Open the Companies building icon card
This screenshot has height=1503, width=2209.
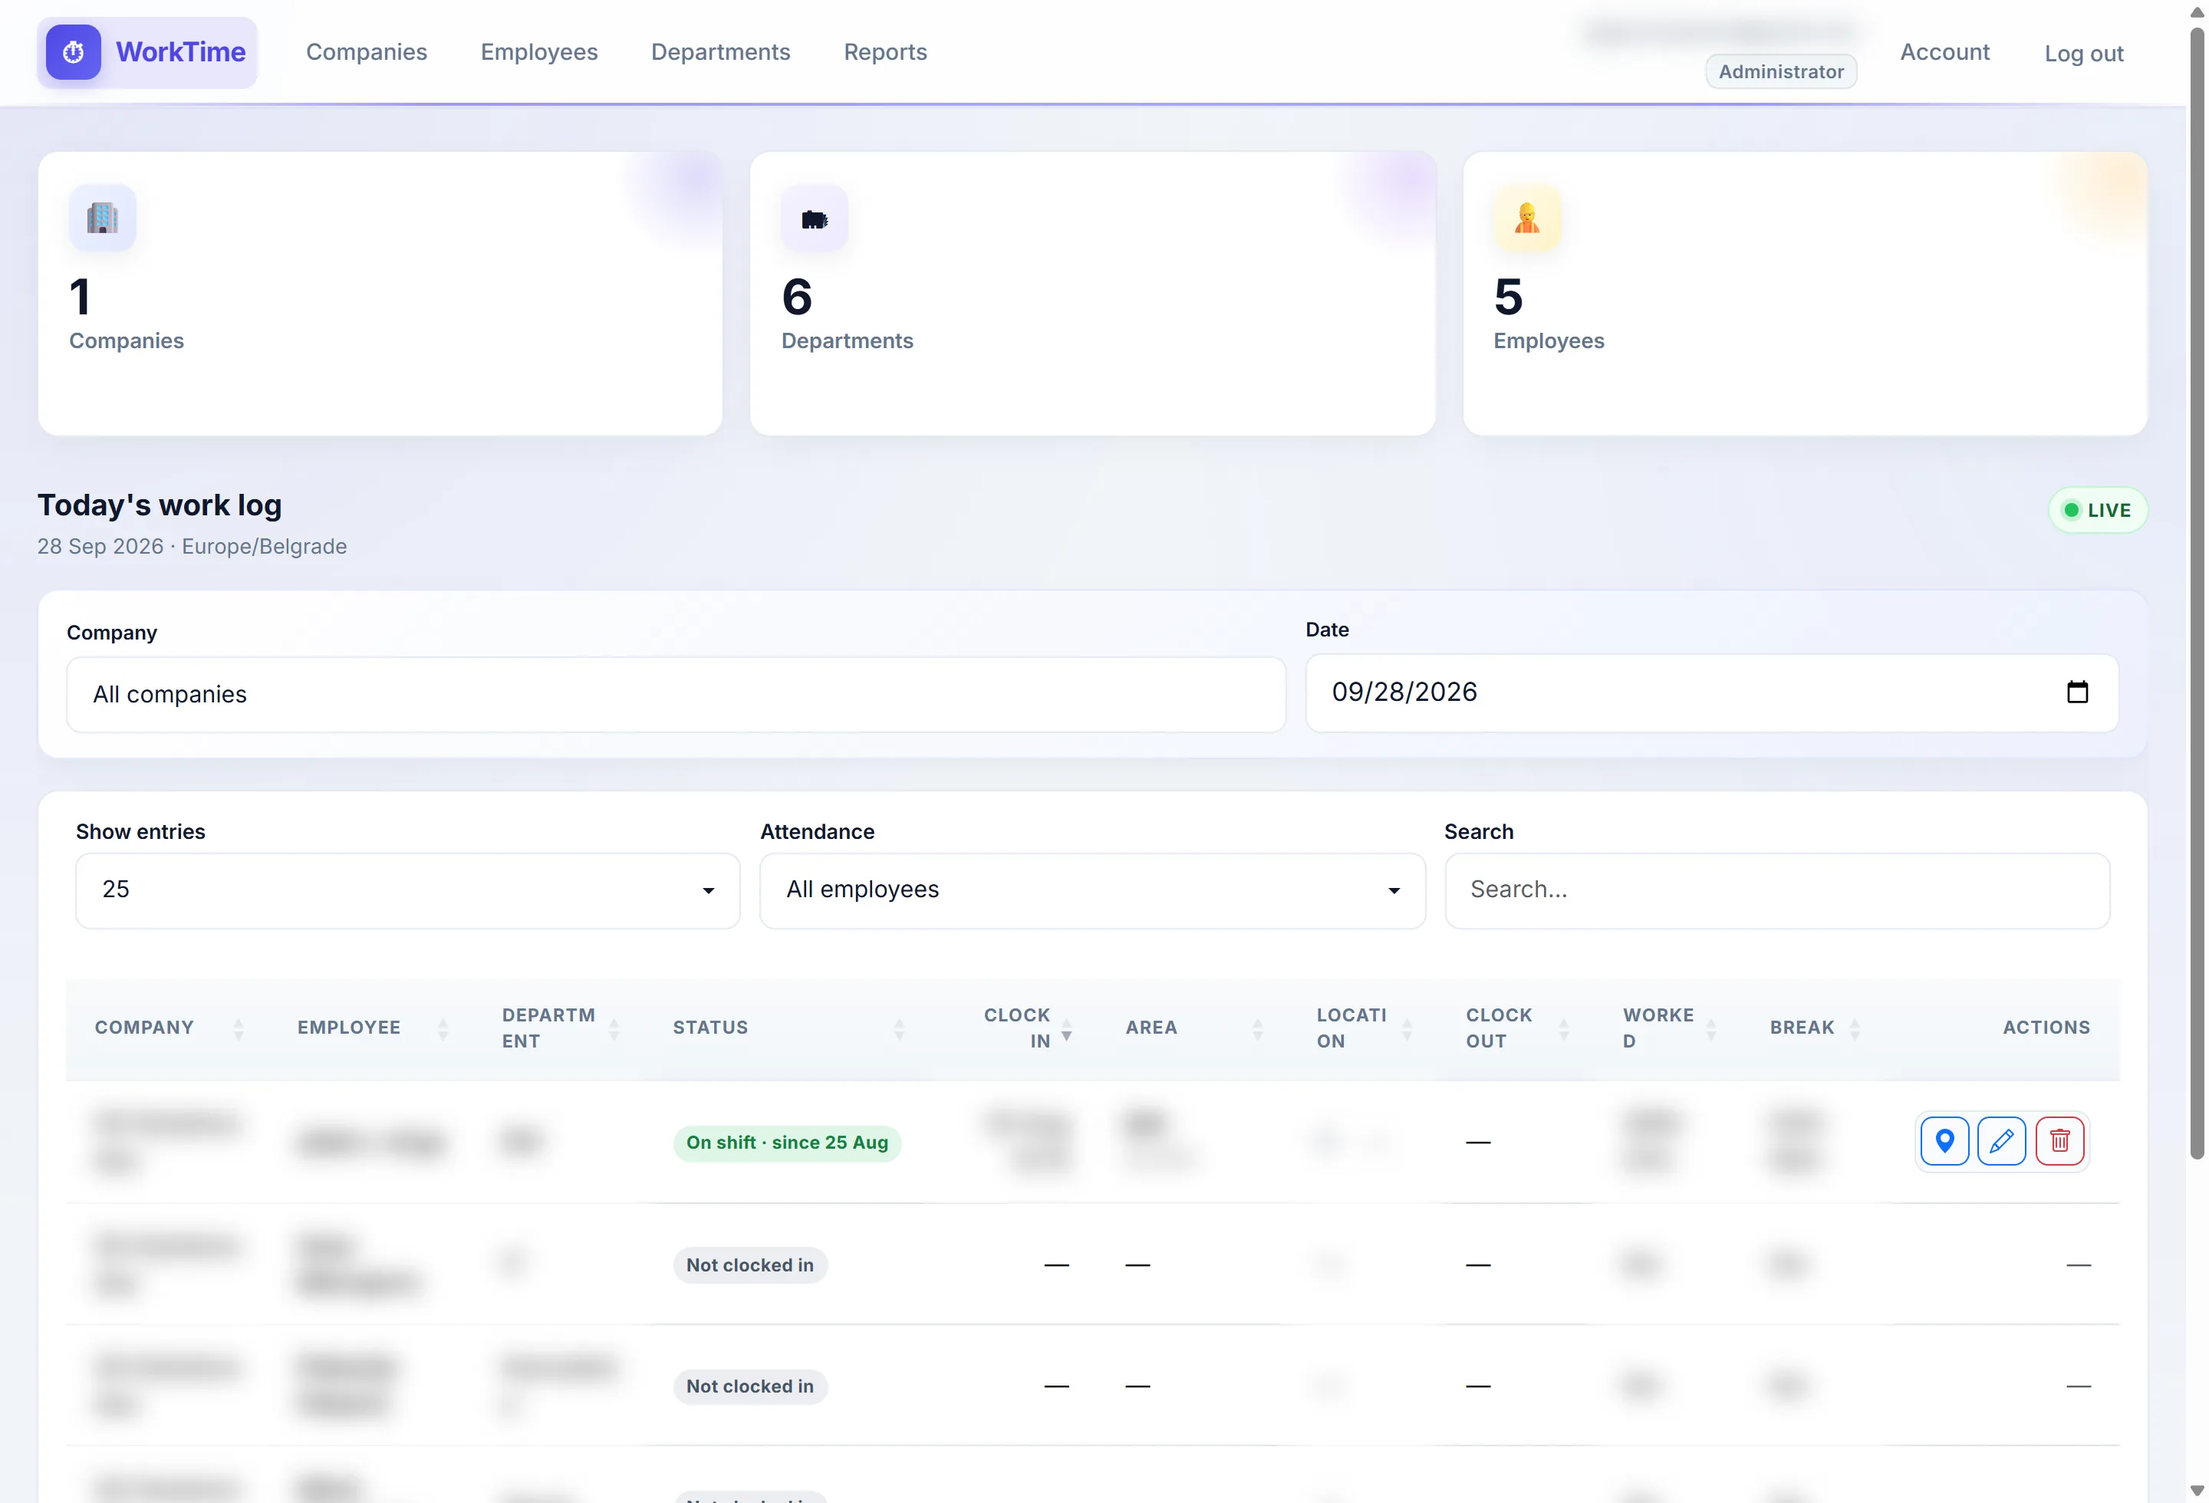(103, 218)
